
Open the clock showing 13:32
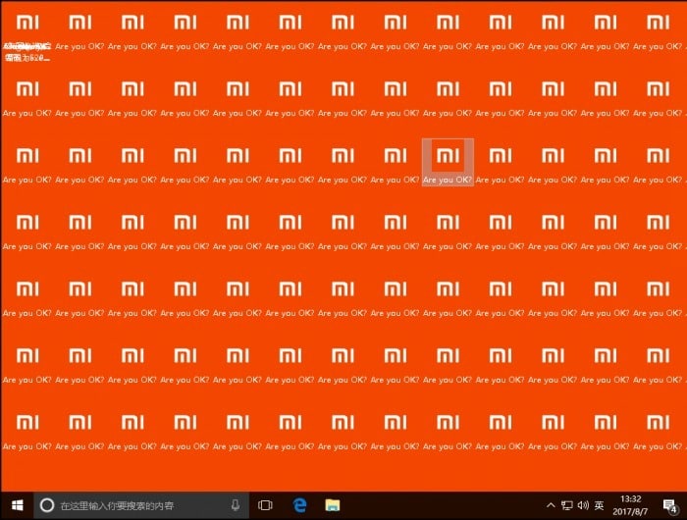coord(632,505)
